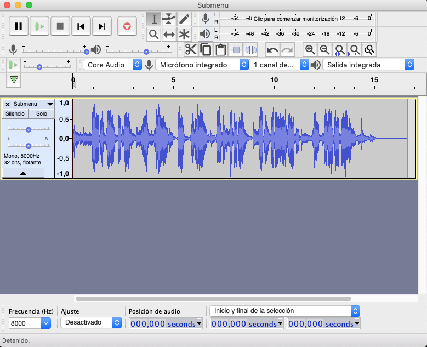Click Trim audio outside selection icon
This screenshot has height=347, width=427.
point(236,50)
